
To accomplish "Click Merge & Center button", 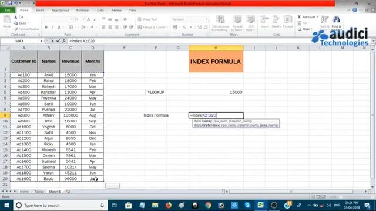I will [152, 27].
